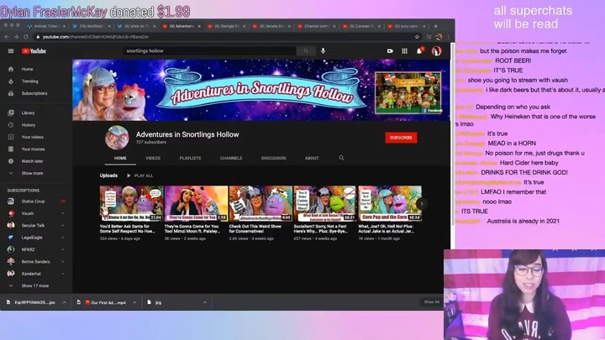
Task: Open the account avatar menu
Action: 436,51
